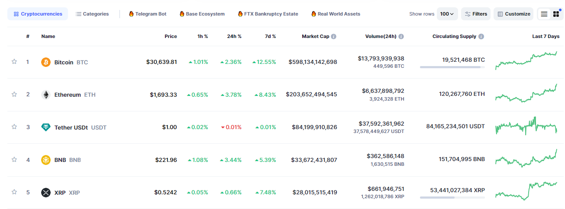
Task: Click Bitcoin's circulating supply progress bar
Action: tap(452, 67)
